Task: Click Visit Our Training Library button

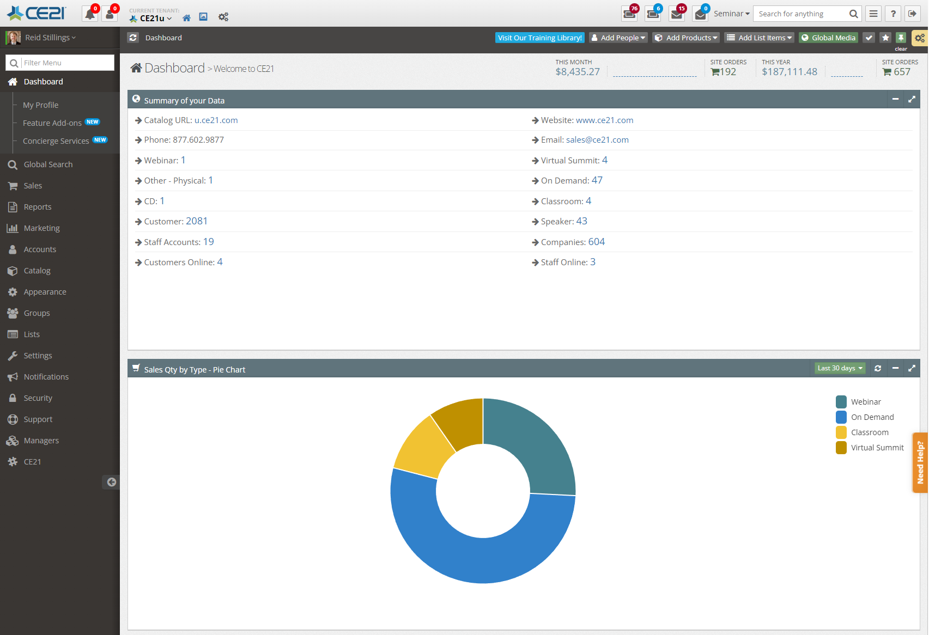Action: [540, 38]
